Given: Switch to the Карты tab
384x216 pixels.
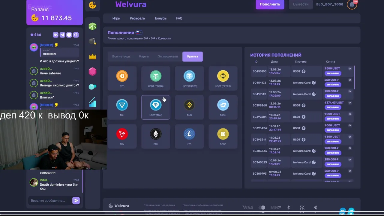Looking at the screenshot, I should coord(144,56).
